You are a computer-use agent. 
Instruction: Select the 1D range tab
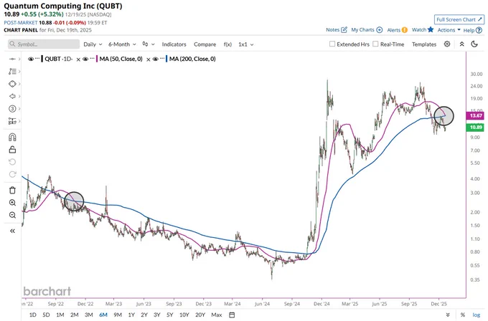[x=33, y=315]
